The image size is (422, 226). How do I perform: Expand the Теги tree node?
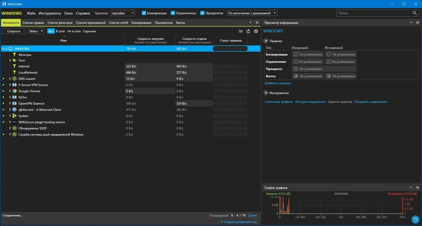click(x=10, y=60)
